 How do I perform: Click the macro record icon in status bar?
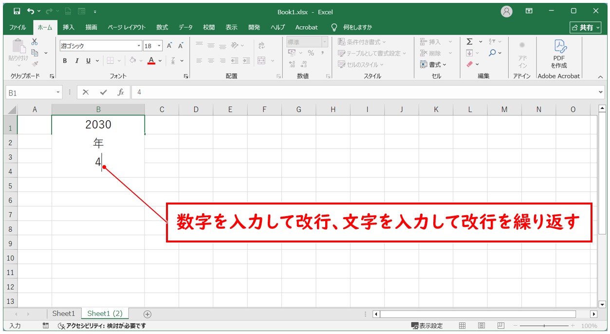point(46,326)
